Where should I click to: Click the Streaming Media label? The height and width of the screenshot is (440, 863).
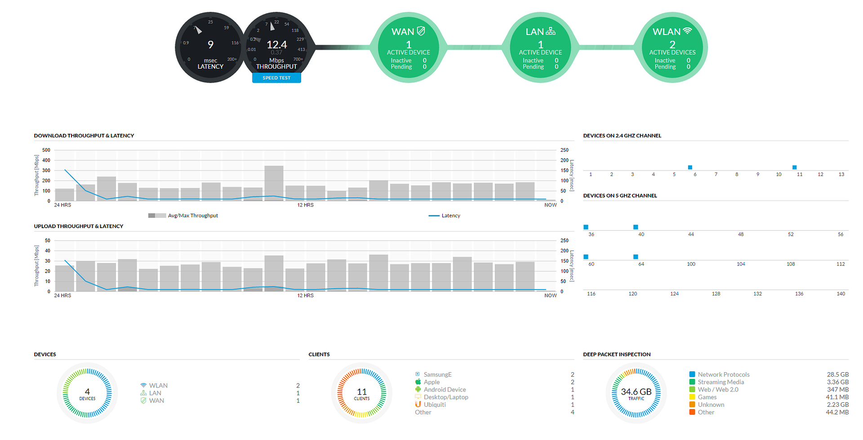tap(721, 382)
